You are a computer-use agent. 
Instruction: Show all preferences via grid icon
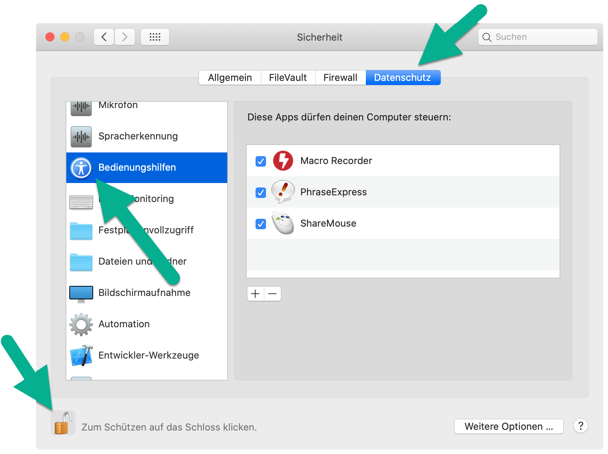tap(155, 37)
